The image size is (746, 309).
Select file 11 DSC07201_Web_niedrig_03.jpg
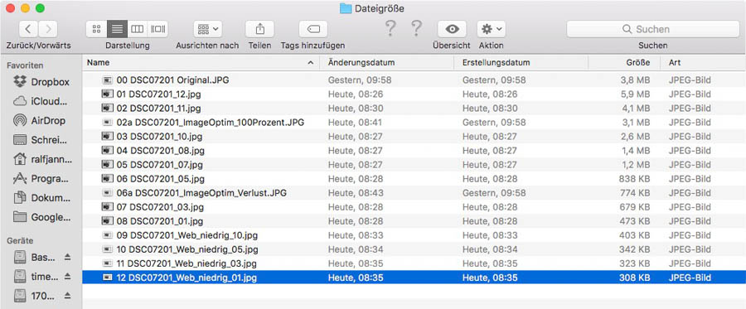coord(414,263)
